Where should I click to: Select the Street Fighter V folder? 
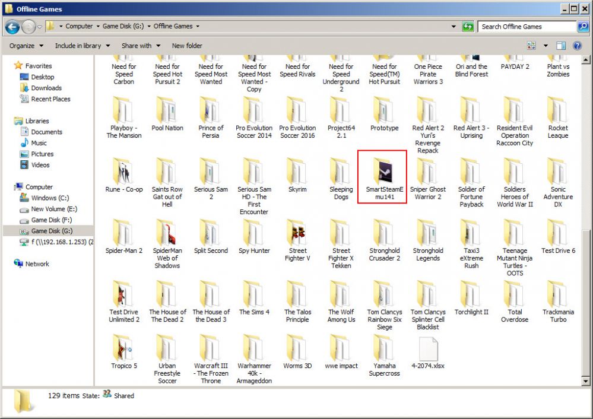[x=297, y=241]
